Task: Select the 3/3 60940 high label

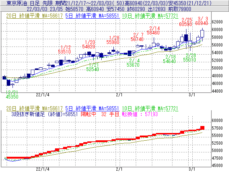Action: click(202, 21)
